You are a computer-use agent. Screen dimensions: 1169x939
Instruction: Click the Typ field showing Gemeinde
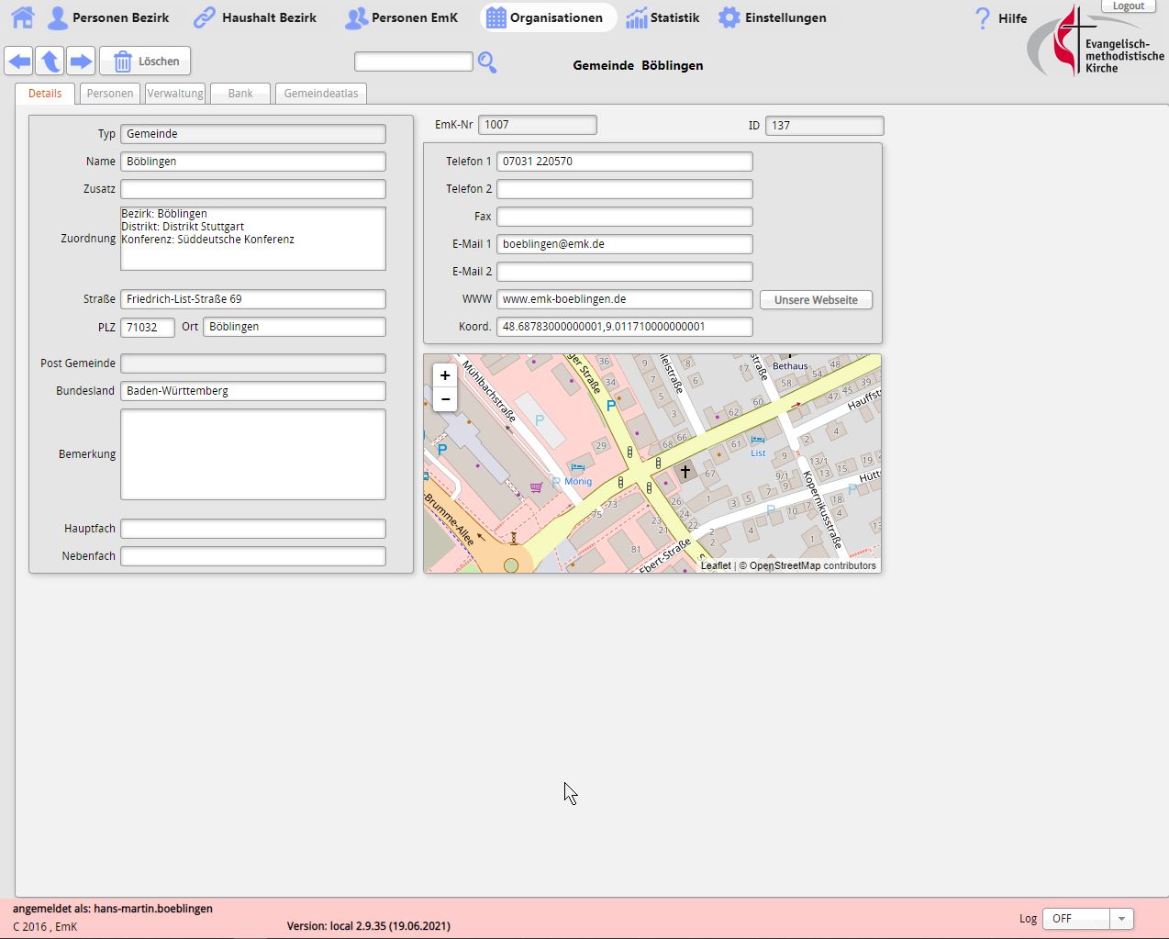tap(253, 134)
